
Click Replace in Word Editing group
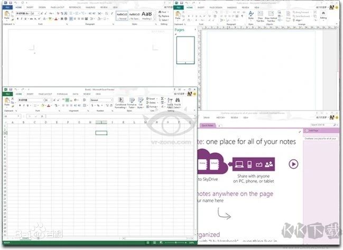(164, 16)
